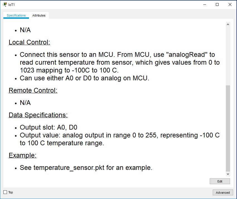This screenshot has width=237, height=199.
Task: Click the Data Specifications heading
Action: point(38,115)
